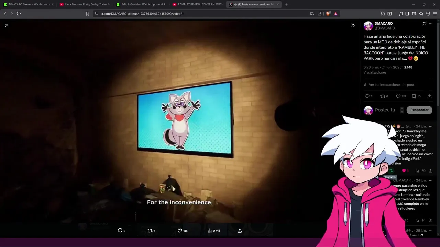Click the site settings icon before URL
The width and height of the screenshot is (440, 247).
pyautogui.click(x=96, y=14)
